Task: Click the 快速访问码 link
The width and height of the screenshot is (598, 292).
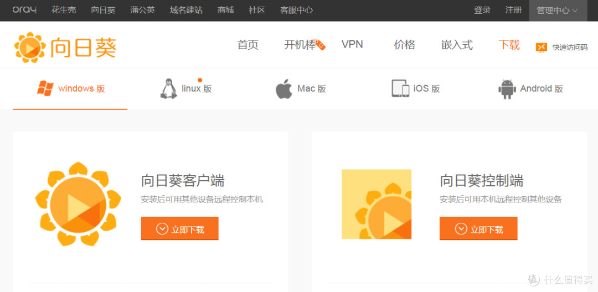Action: 570,48
